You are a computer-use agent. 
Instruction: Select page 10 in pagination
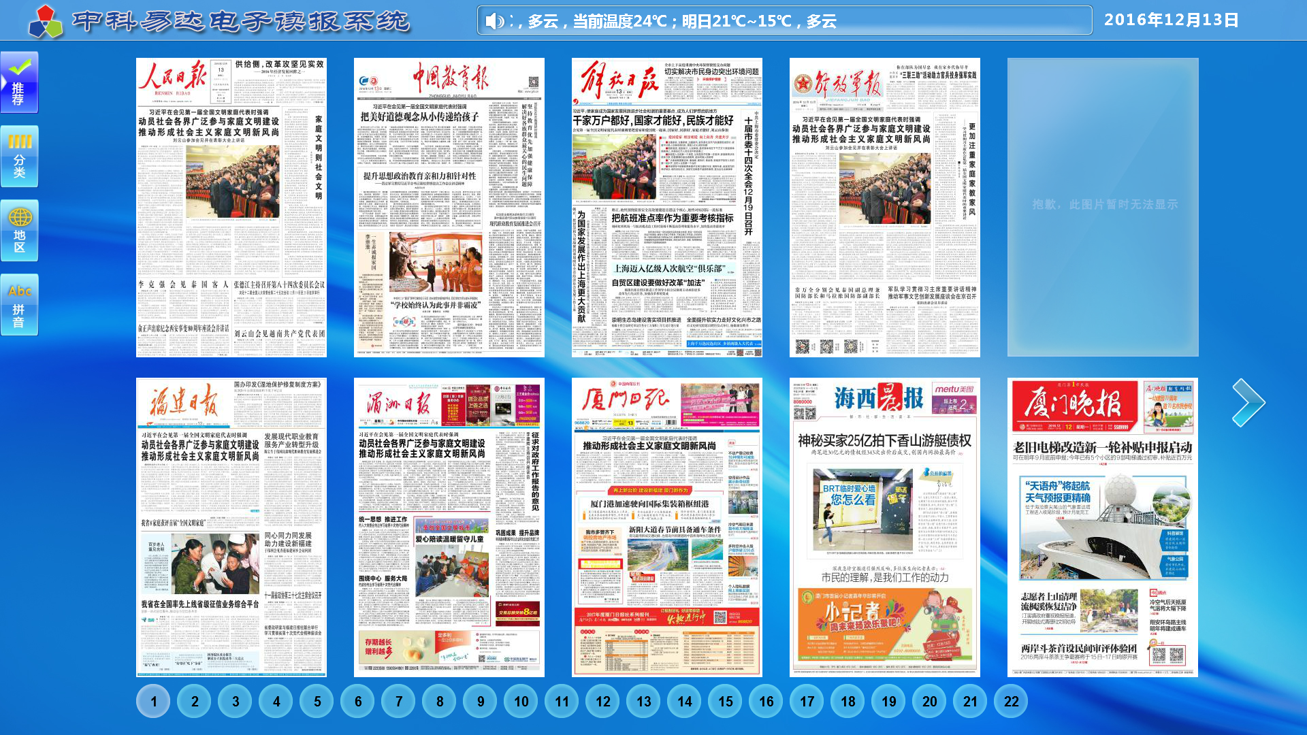point(521,701)
